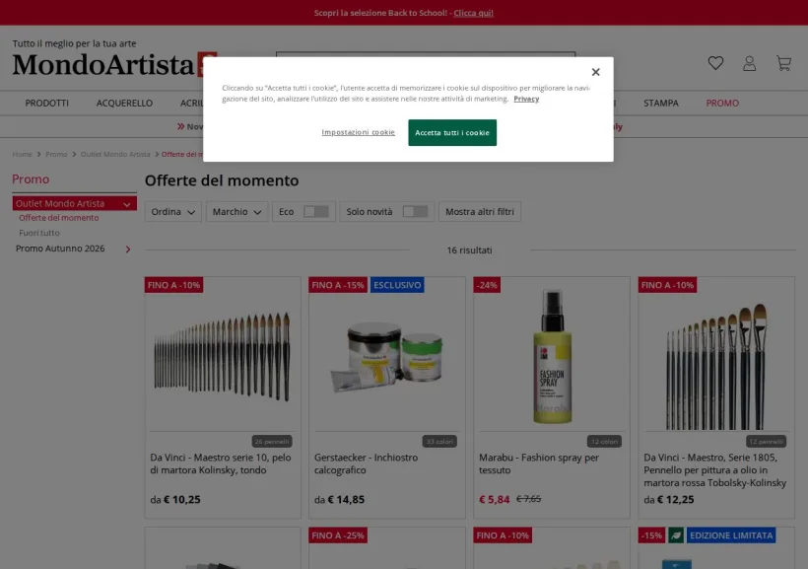Screen dimensions: 808x569
Task: Click Mostra altri filtri button
Action: click(x=480, y=211)
